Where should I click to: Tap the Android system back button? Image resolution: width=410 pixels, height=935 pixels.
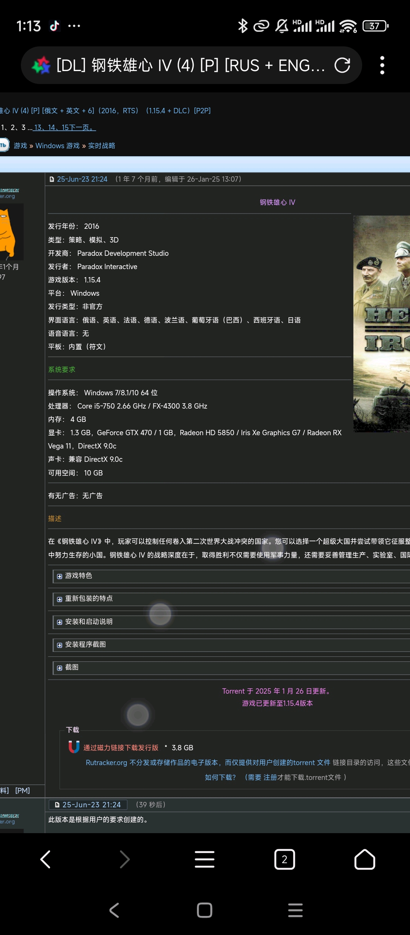[x=114, y=910]
